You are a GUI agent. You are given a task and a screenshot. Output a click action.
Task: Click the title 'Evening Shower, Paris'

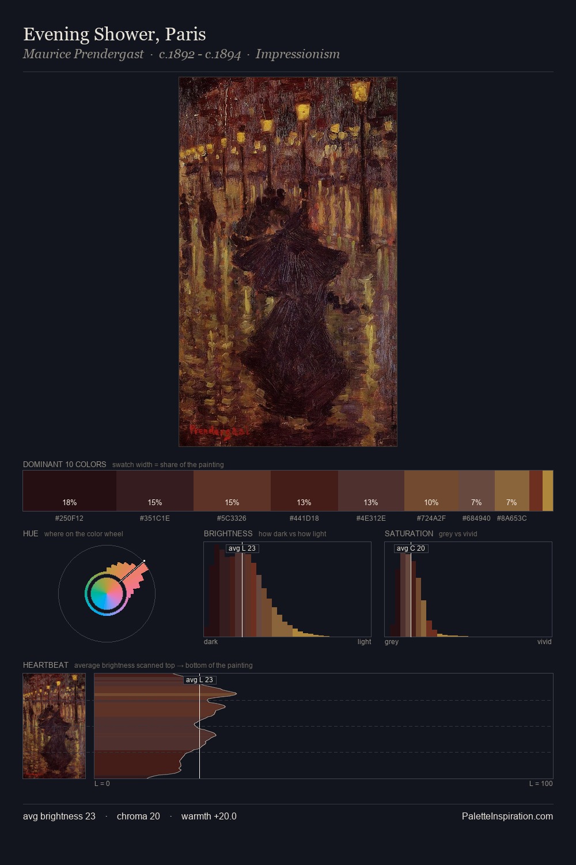pos(115,34)
